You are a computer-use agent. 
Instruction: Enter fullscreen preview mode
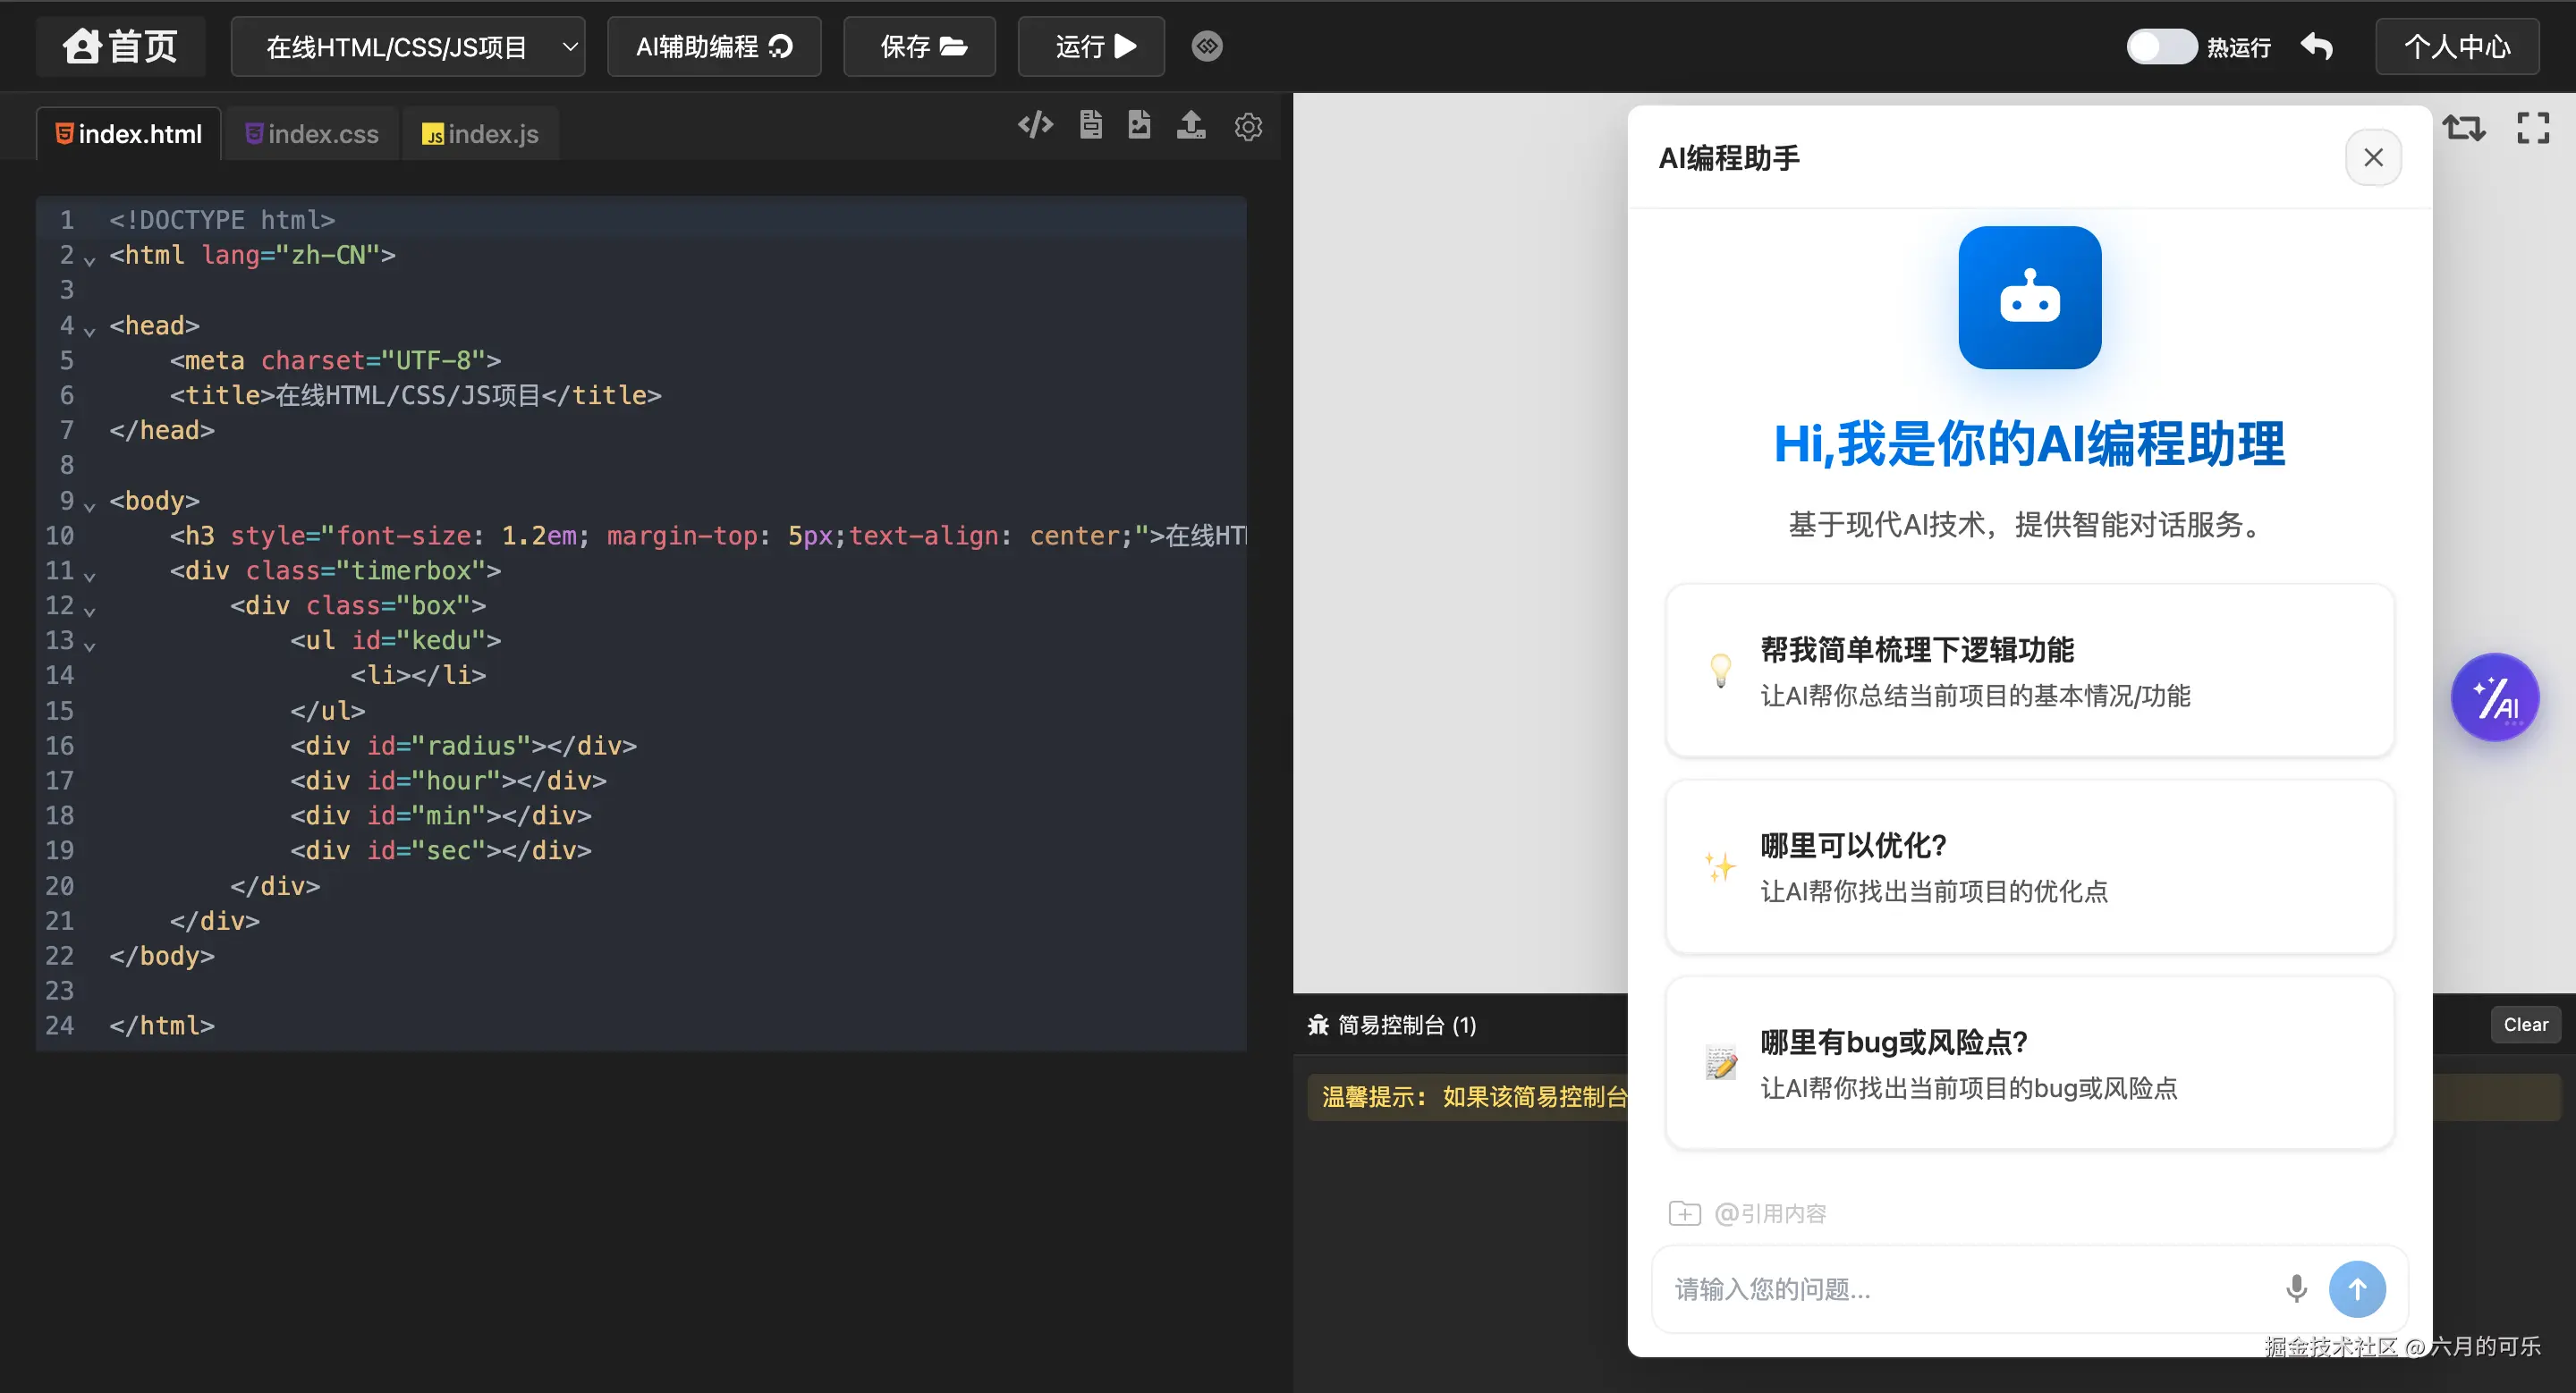[x=2534, y=127]
